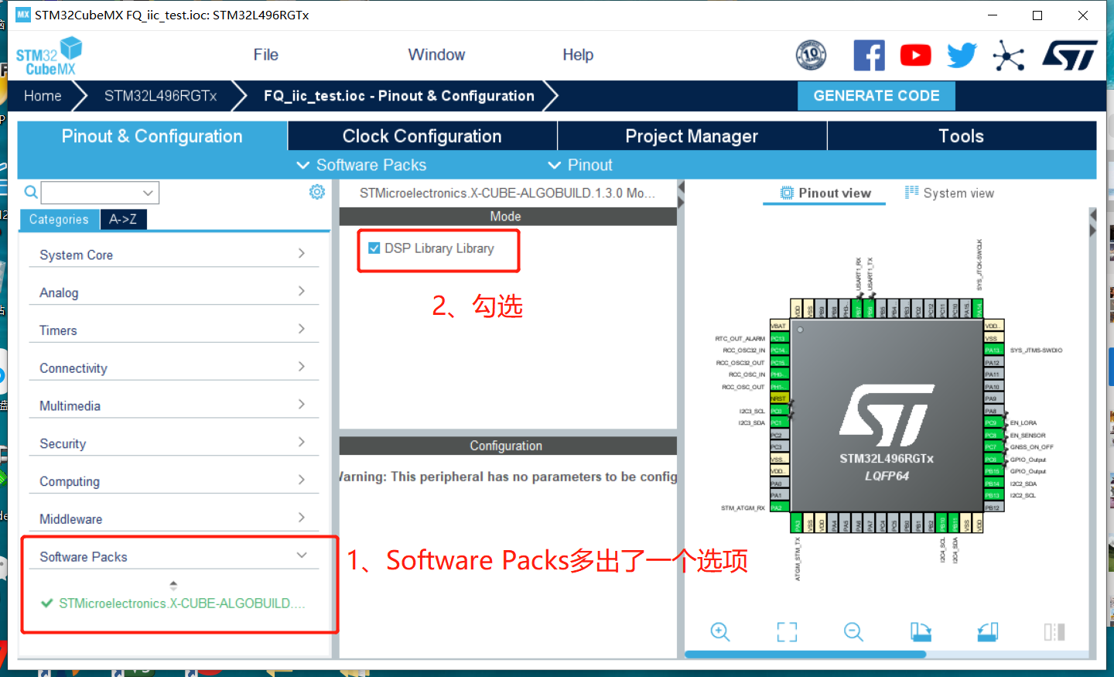This screenshot has height=677, width=1114.
Task: Click Home breadcrumb
Action: point(43,96)
